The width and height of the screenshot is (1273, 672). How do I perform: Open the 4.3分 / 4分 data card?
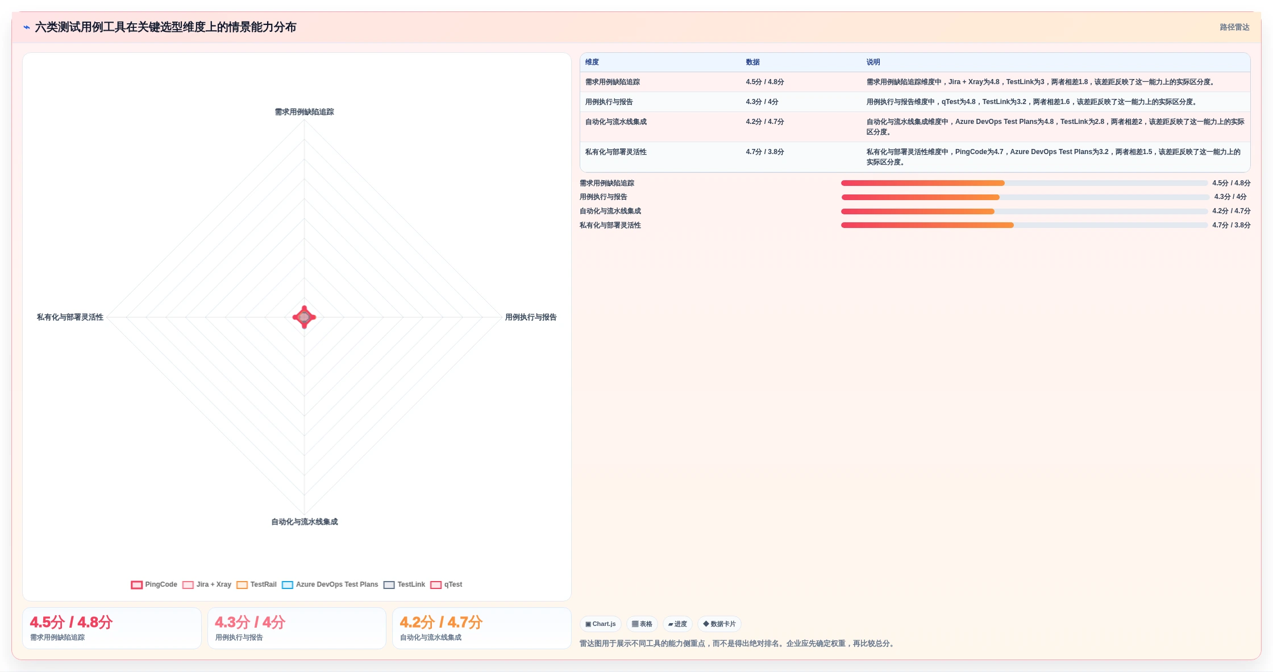(297, 628)
